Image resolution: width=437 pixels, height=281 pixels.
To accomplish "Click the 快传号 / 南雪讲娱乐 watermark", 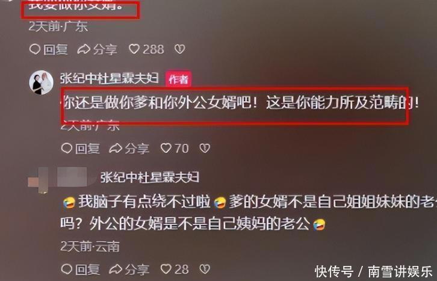I will tap(374, 271).
